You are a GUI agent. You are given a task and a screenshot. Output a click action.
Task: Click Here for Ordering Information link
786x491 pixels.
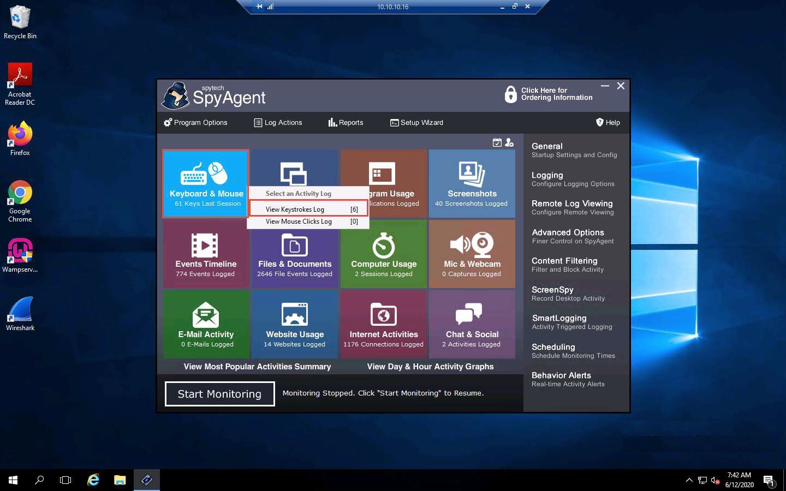557,94
